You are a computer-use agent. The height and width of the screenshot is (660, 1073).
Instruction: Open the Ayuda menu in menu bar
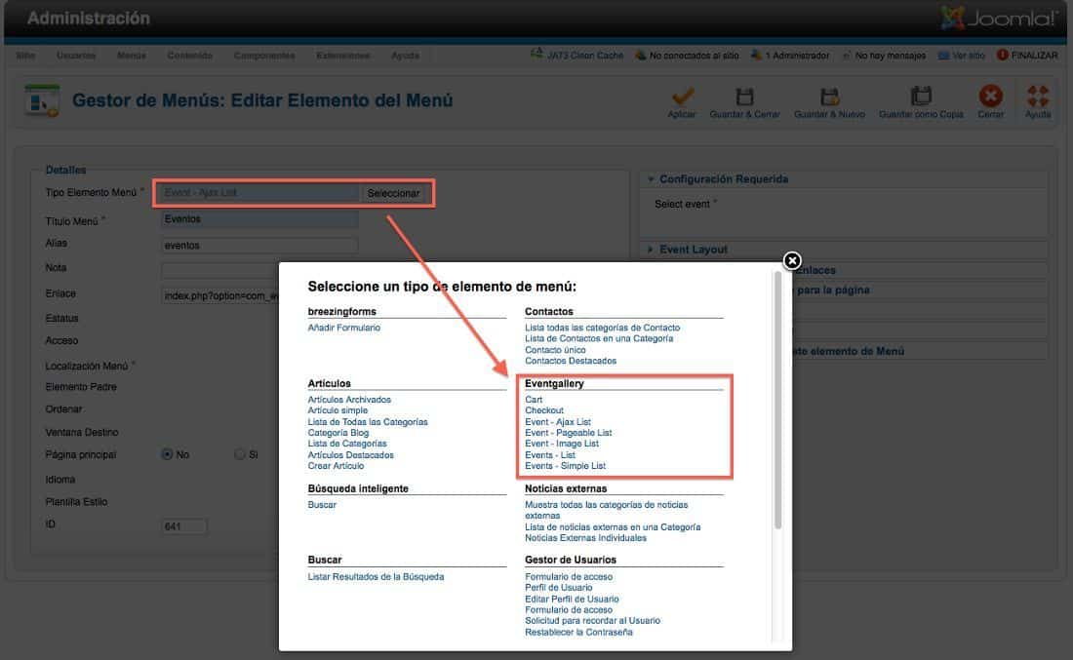pyautogui.click(x=405, y=56)
